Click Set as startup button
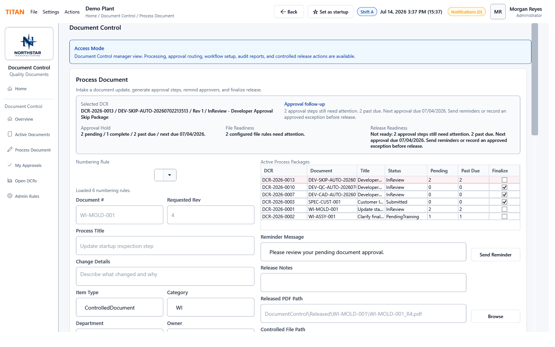This screenshot has width=555, height=347. pyautogui.click(x=331, y=12)
